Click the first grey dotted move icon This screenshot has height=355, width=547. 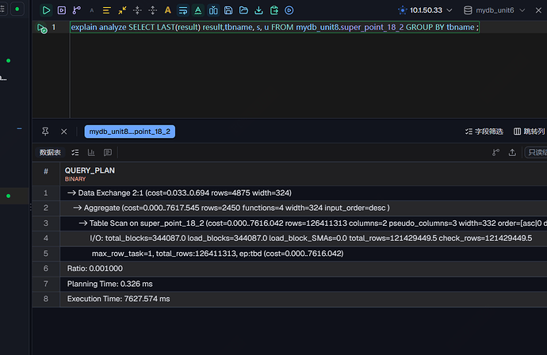[137, 10]
